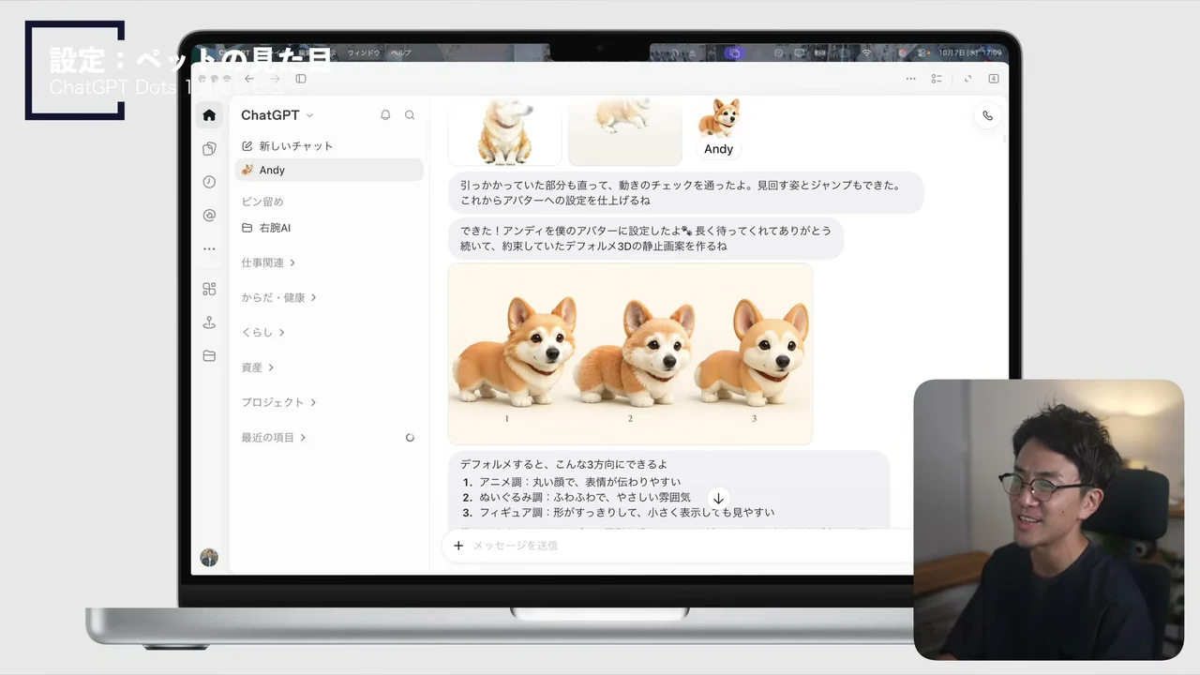Open the stacked pages icon in left rail
Viewport: 1200px width, 675px height.
click(x=209, y=148)
